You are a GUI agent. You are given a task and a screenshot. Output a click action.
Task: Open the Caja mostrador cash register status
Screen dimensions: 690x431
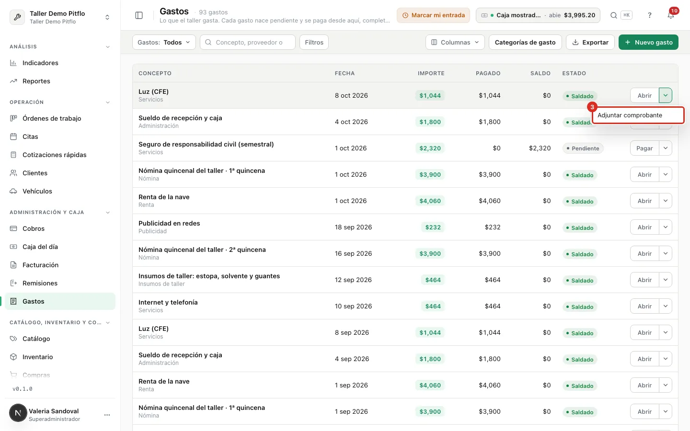538,15
